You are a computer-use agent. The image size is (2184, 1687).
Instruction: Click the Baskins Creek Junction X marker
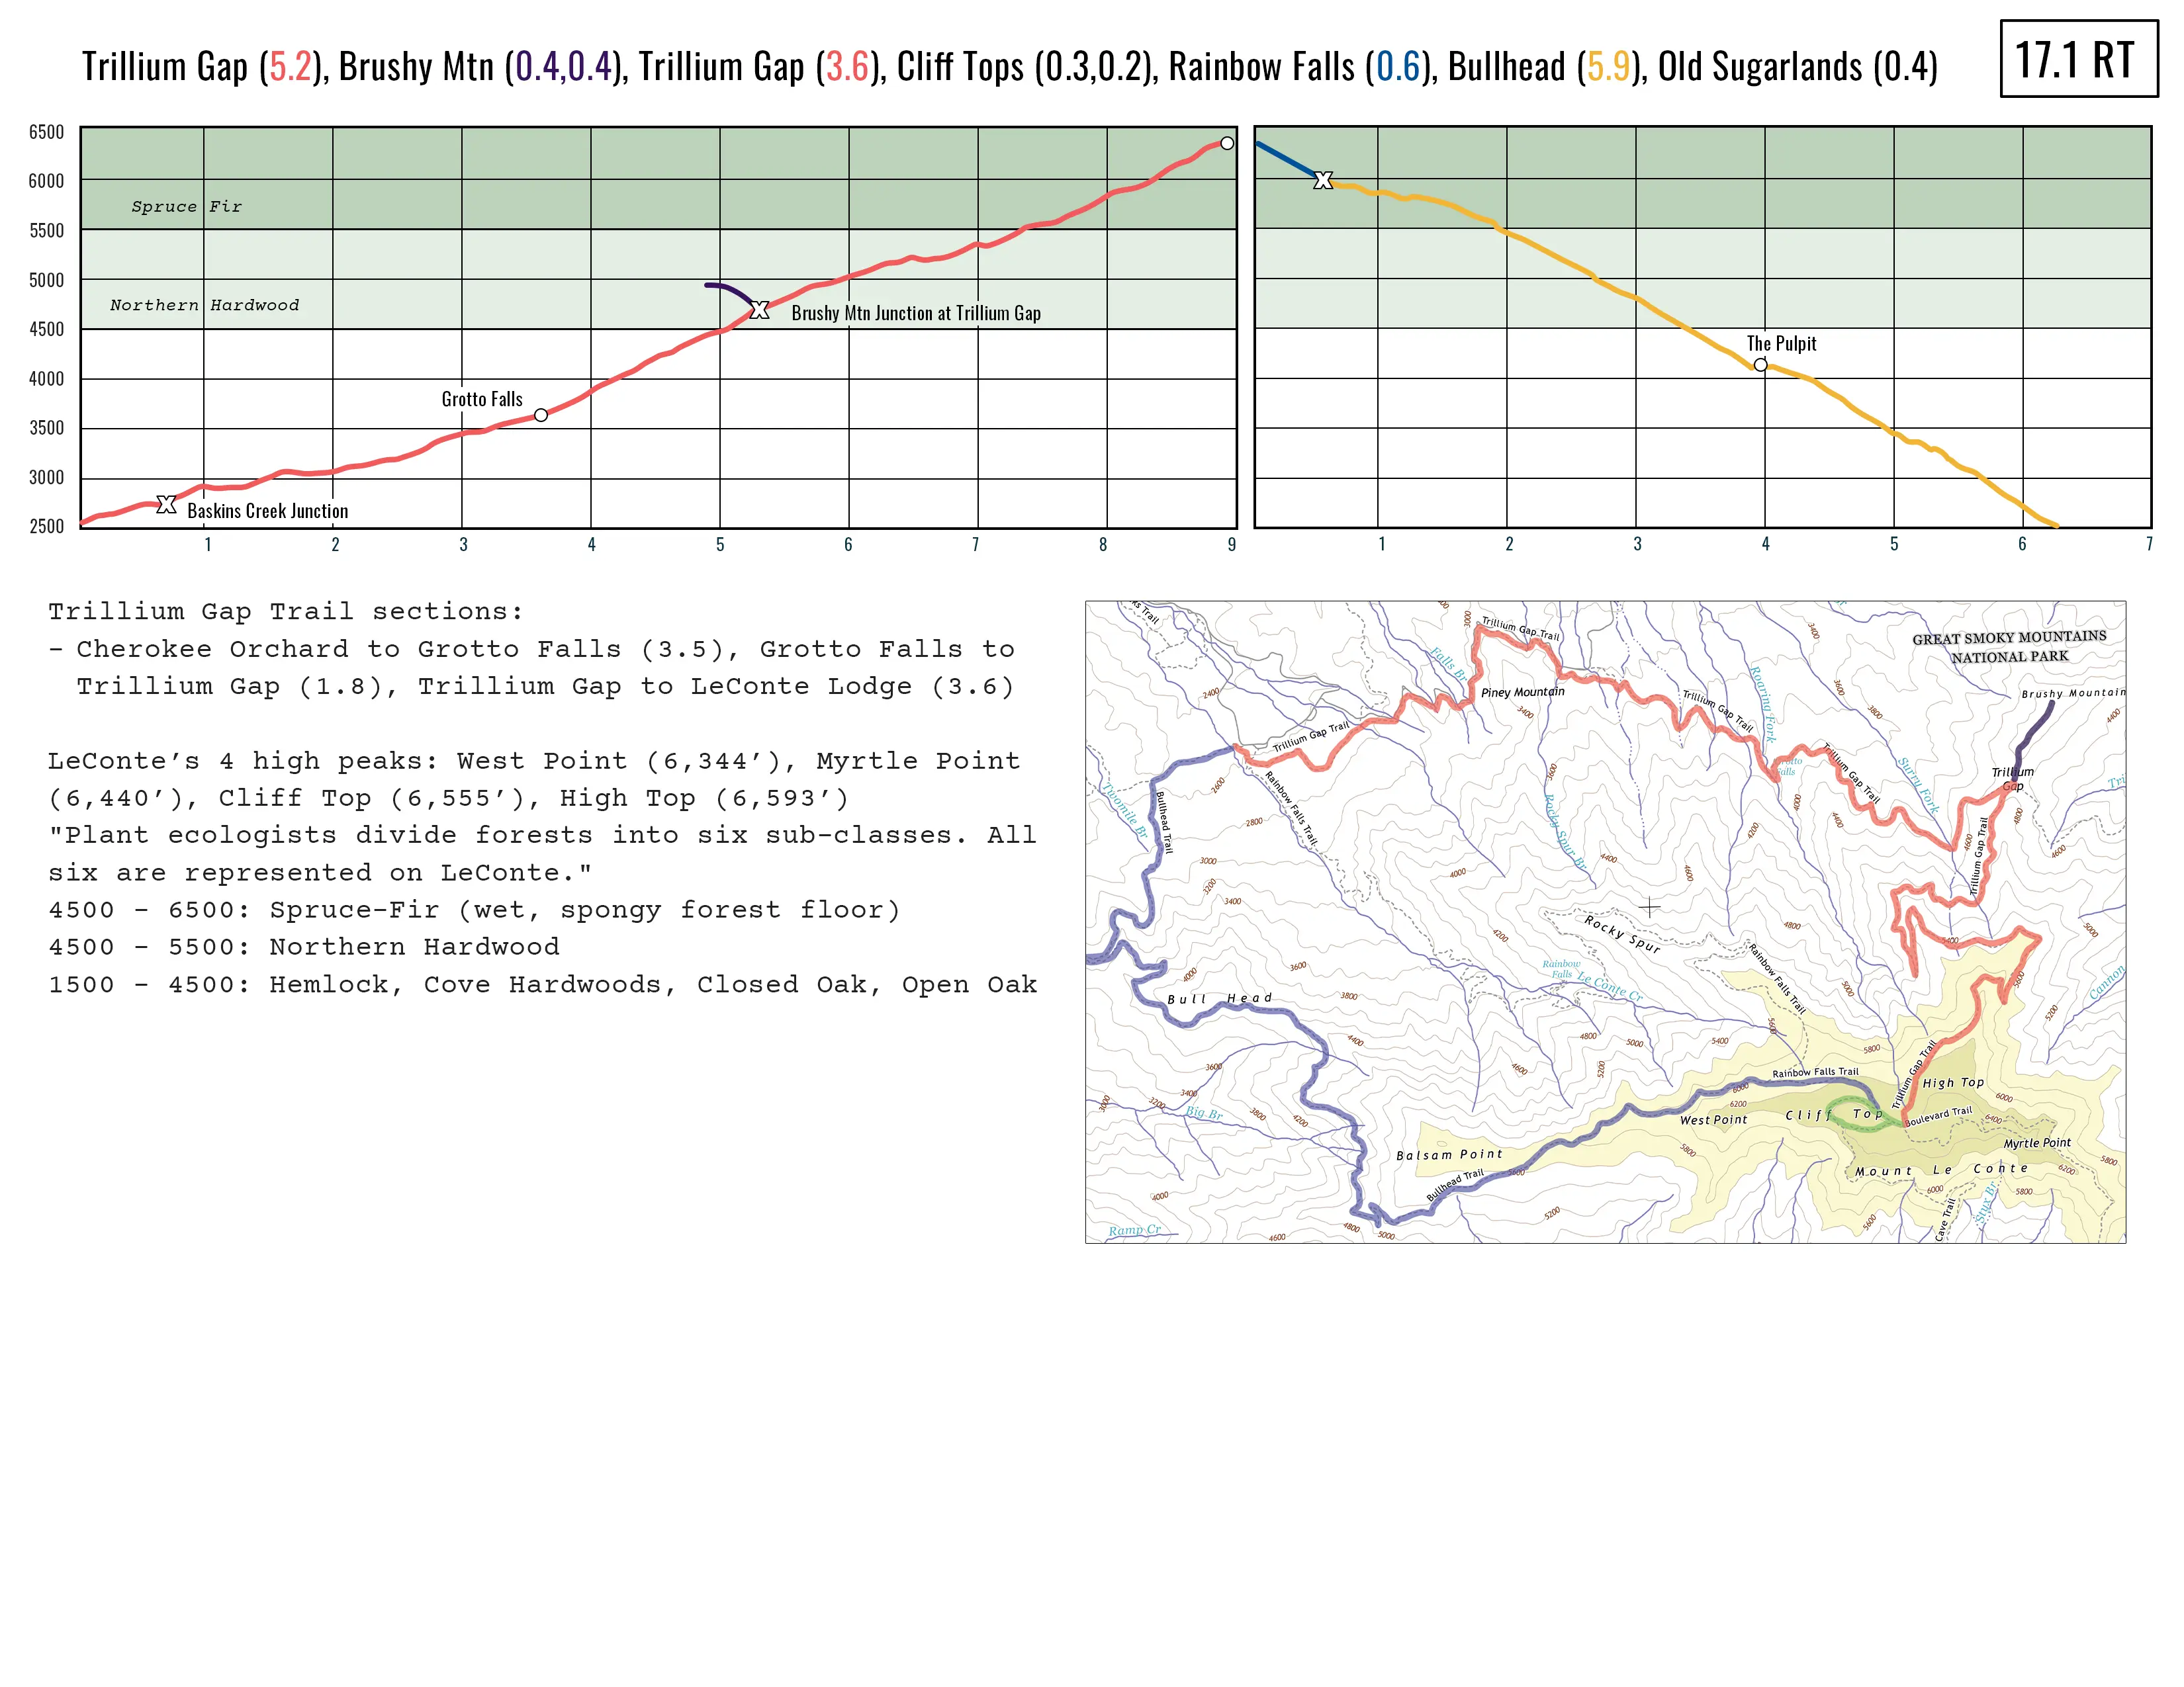click(x=166, y=505)
